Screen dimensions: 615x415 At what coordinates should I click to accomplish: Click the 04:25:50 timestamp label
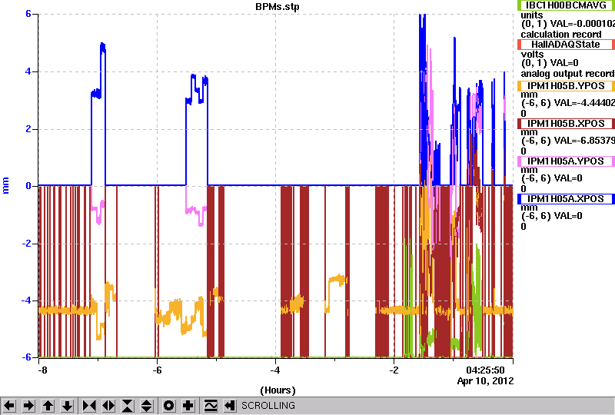485,370
